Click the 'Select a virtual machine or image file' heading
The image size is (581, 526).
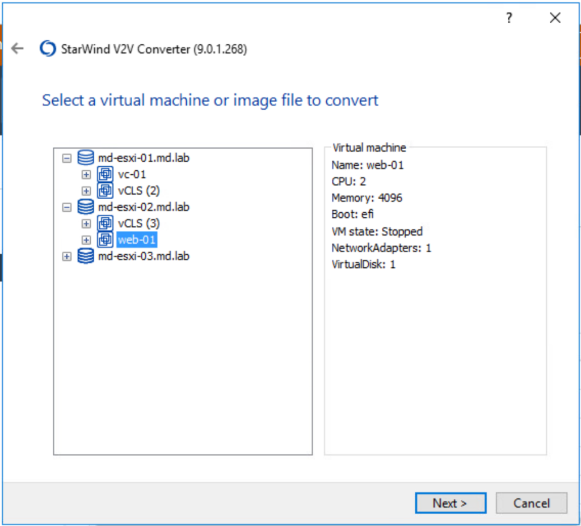pyautogui.click(x=210, y=100)
